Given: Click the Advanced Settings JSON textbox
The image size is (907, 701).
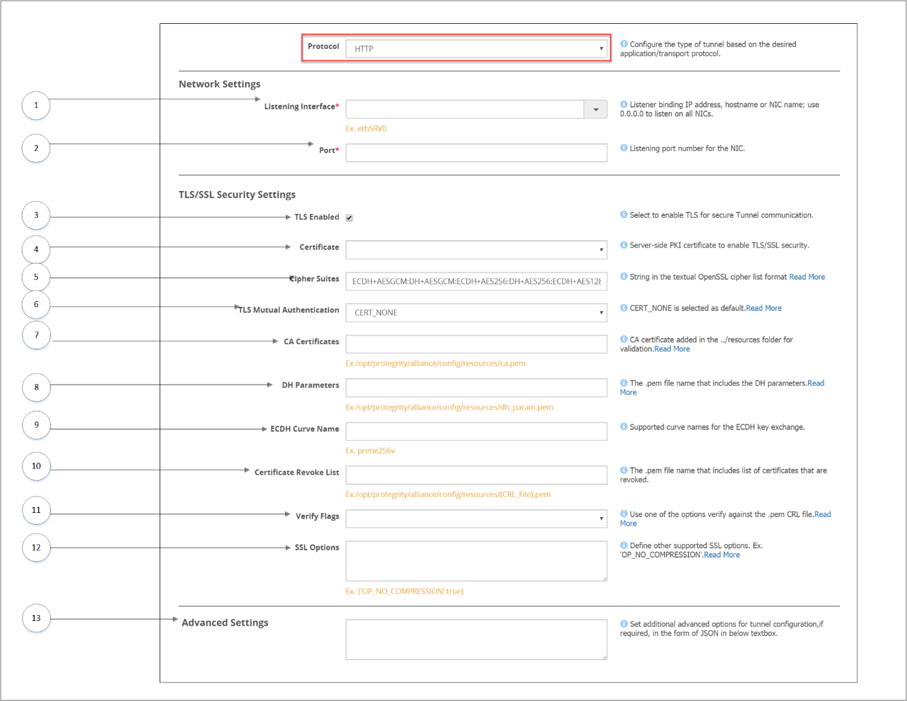Looking at the screenshot, I should 476,638.
